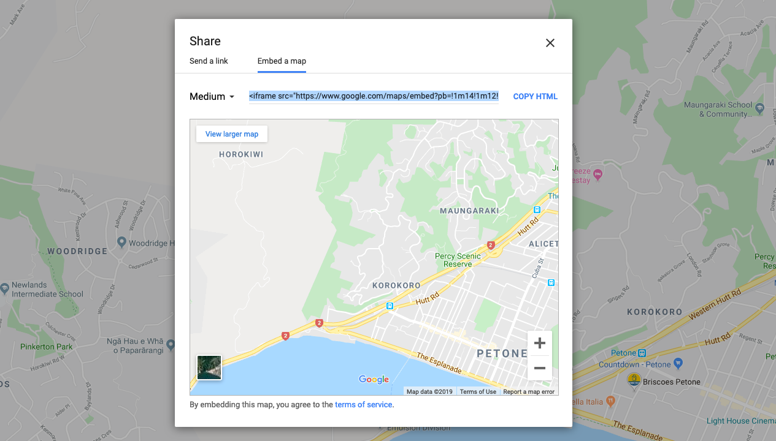Screen dimensions: 776x441
Task: Click Western Hutt Rd label in background
Action: (x=715, y=304)
